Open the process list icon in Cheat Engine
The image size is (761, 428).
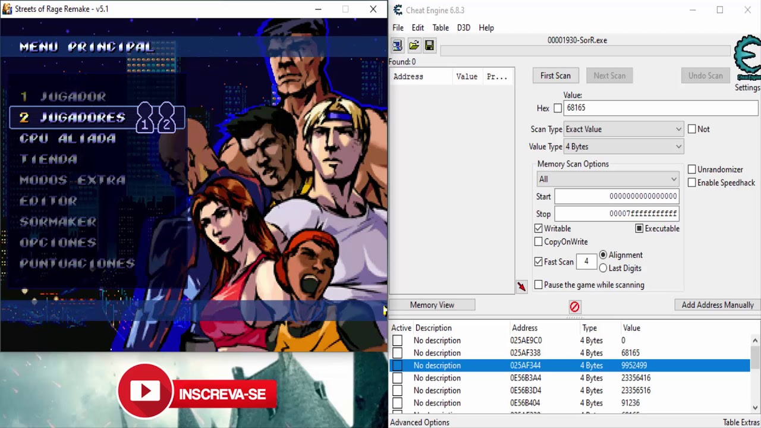[x=397, y=45]
